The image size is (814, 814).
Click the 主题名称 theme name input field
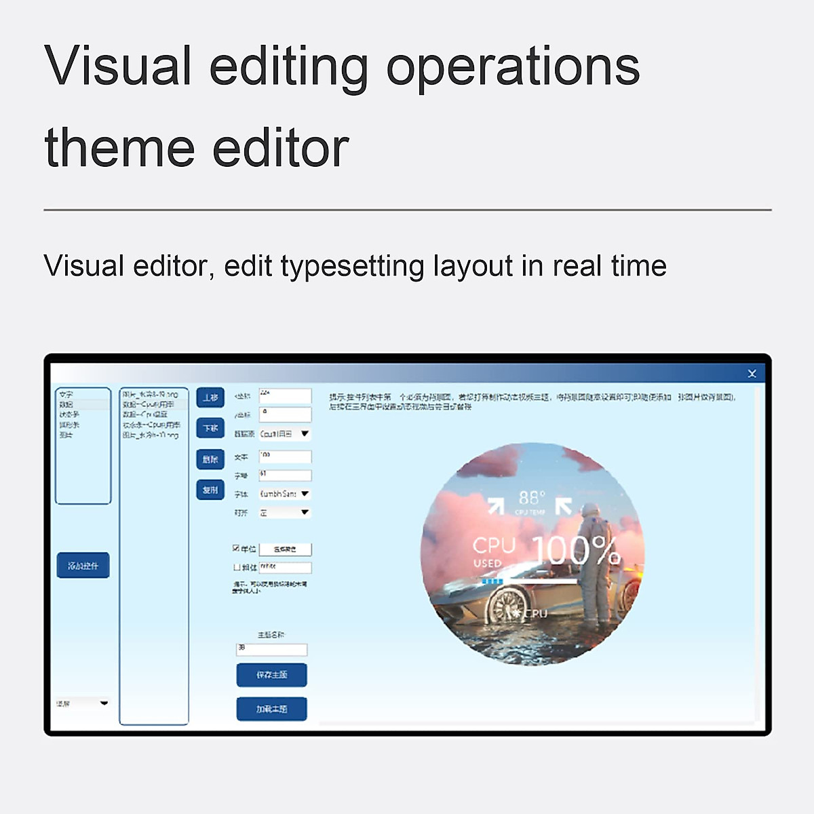[x=271, y=649]
